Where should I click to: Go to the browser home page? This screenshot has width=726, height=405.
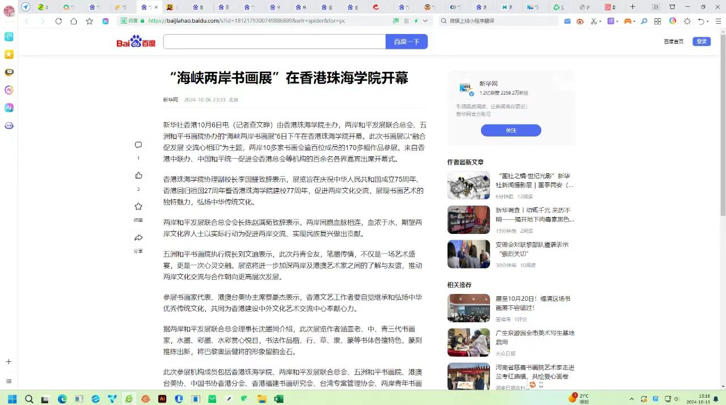point(74,21)
